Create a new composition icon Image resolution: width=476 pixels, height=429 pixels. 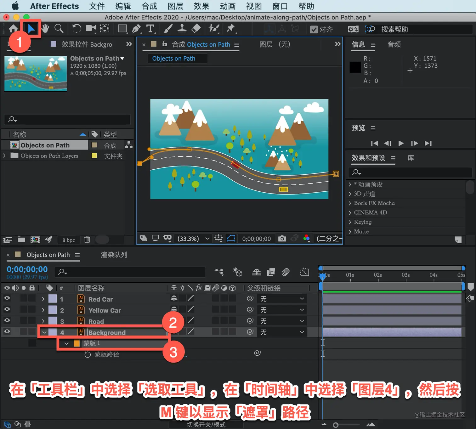pyautogui.click(x=35, y=240)
